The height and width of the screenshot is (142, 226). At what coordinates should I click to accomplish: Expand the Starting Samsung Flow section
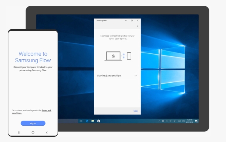[117, 76]
